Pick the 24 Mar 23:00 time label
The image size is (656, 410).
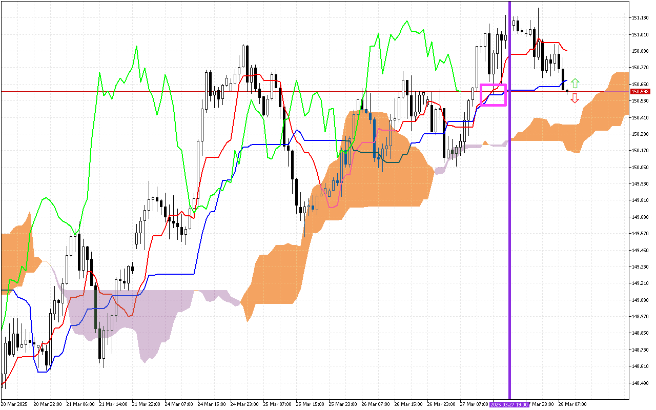pyautogui.click(x=245, y=404)
